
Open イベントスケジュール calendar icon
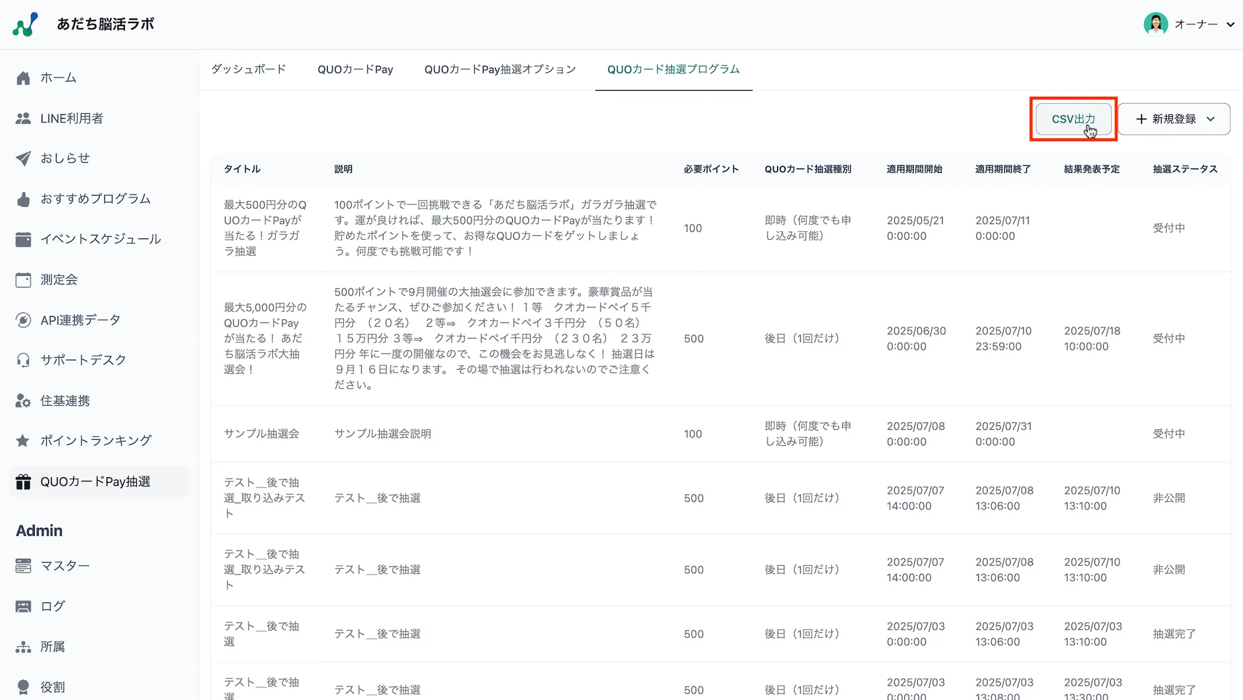pyautogui.click(x=24, y=239)
